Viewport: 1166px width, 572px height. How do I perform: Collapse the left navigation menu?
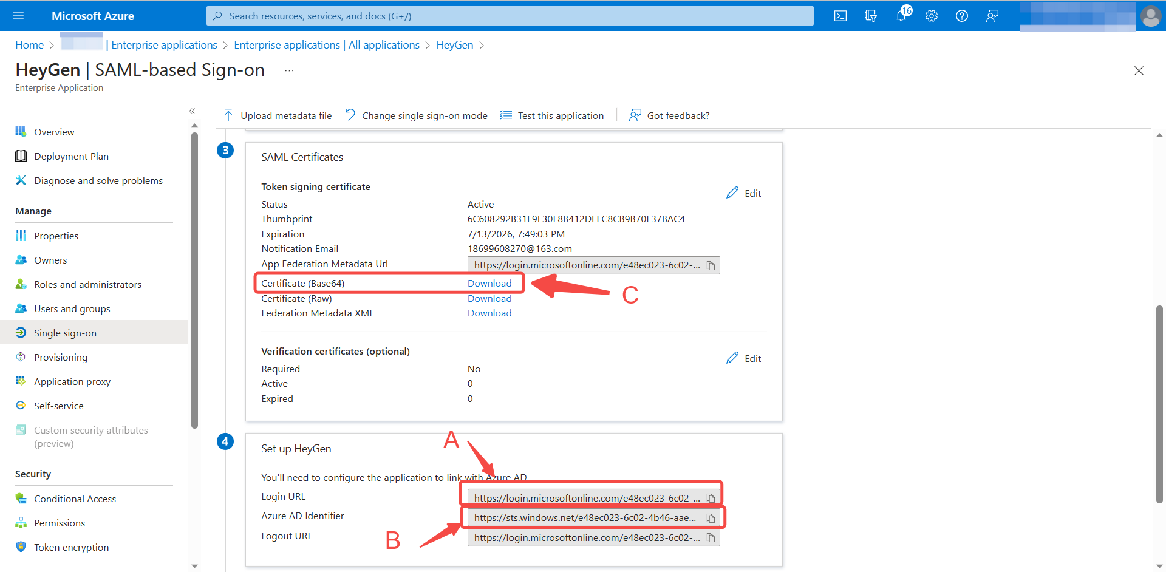[192, 111]
